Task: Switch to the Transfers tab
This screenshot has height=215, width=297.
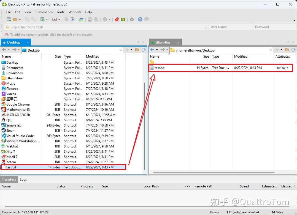Action: 9,179
